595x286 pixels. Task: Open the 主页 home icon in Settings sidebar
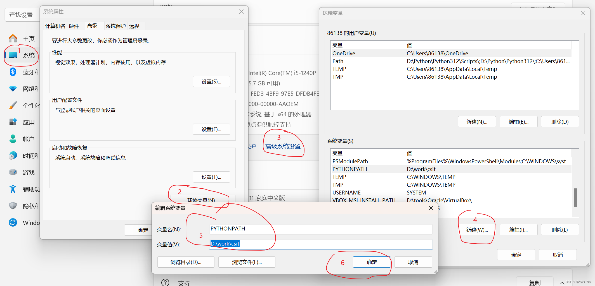pos(13,39)
